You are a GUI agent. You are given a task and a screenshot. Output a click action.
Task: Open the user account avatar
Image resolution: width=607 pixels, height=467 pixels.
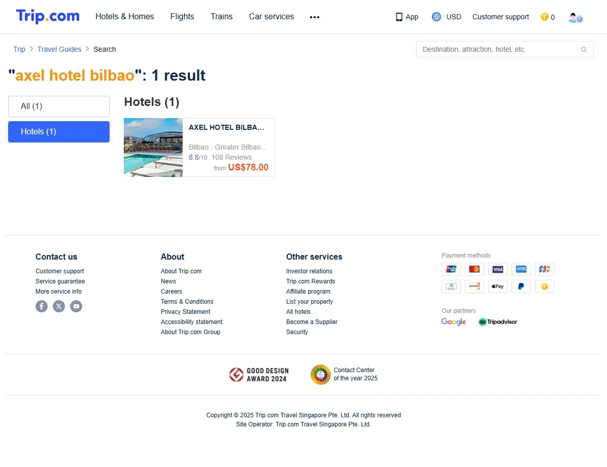click(575, 17)
